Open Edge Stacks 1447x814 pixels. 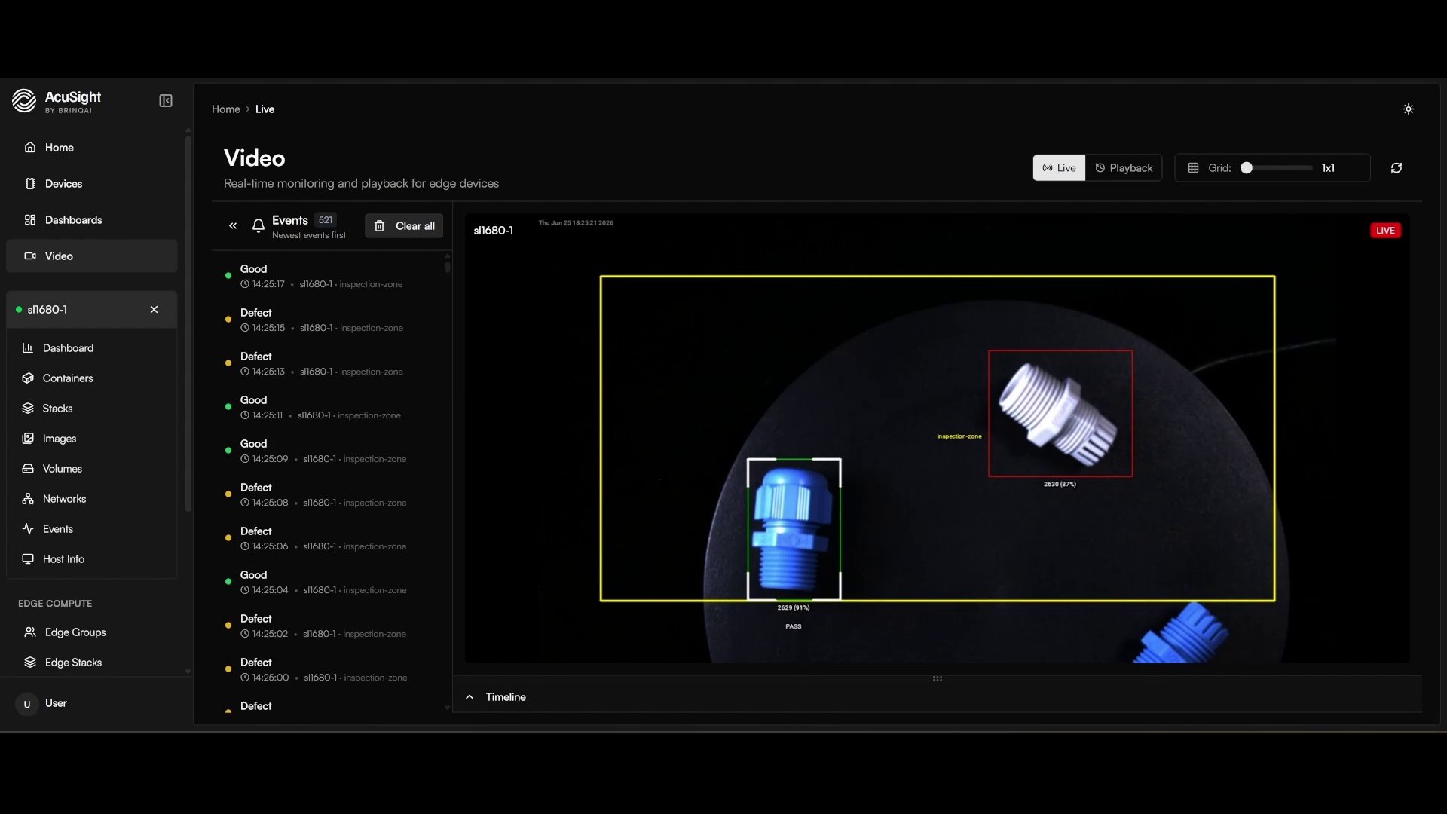pyautogui.click(x=92, y=663)
